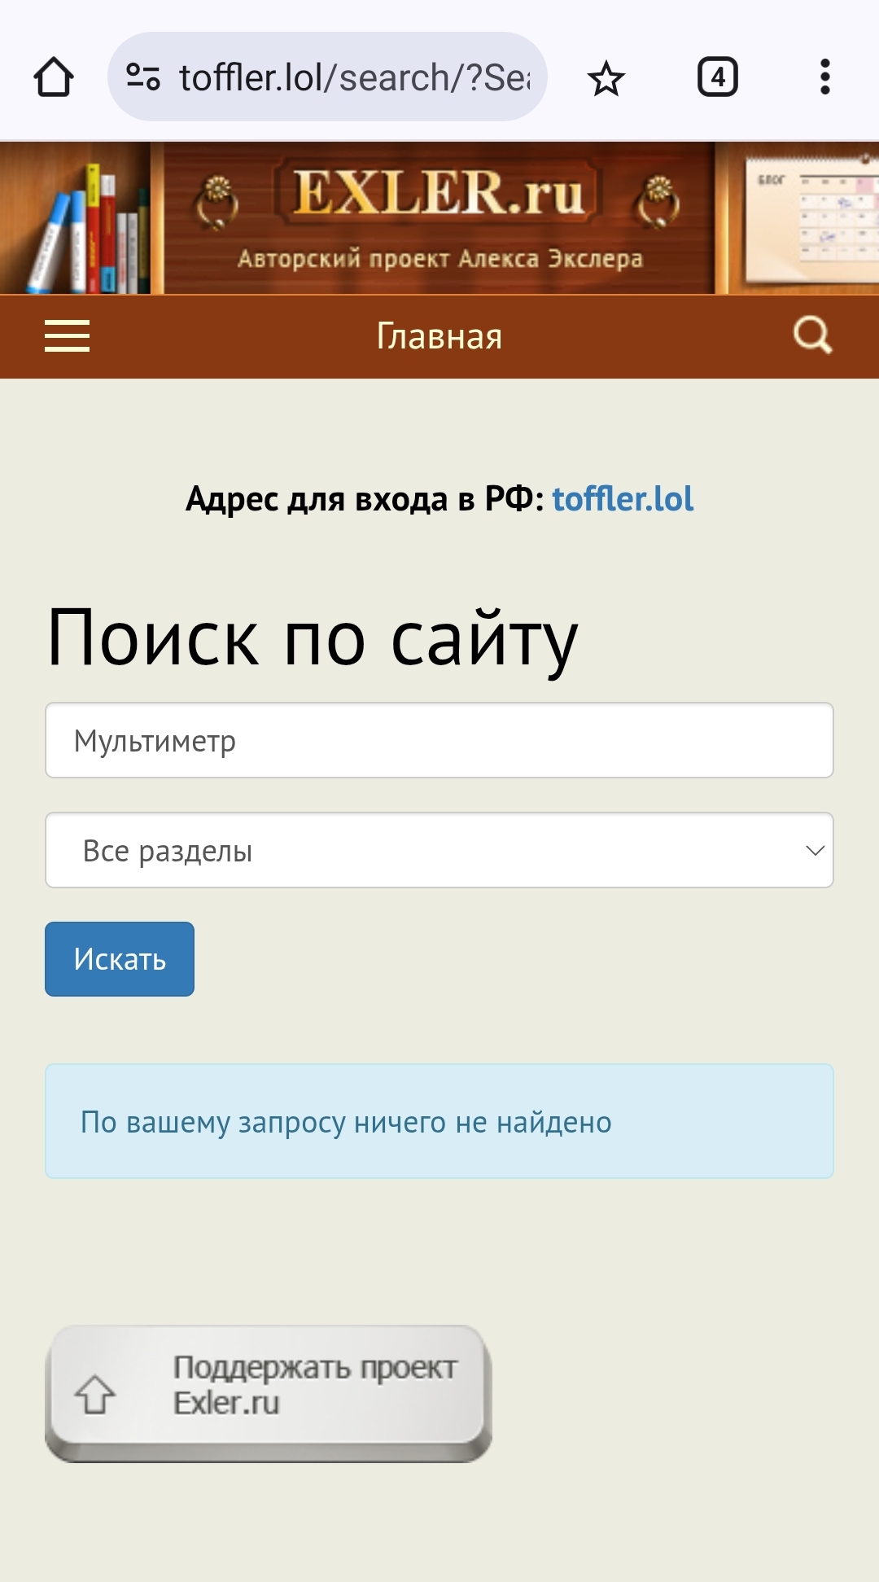This screenshot has height=1582, width=879.
Task: Focus the search field containing "Мультиметр"
Action: click(439, 740)
